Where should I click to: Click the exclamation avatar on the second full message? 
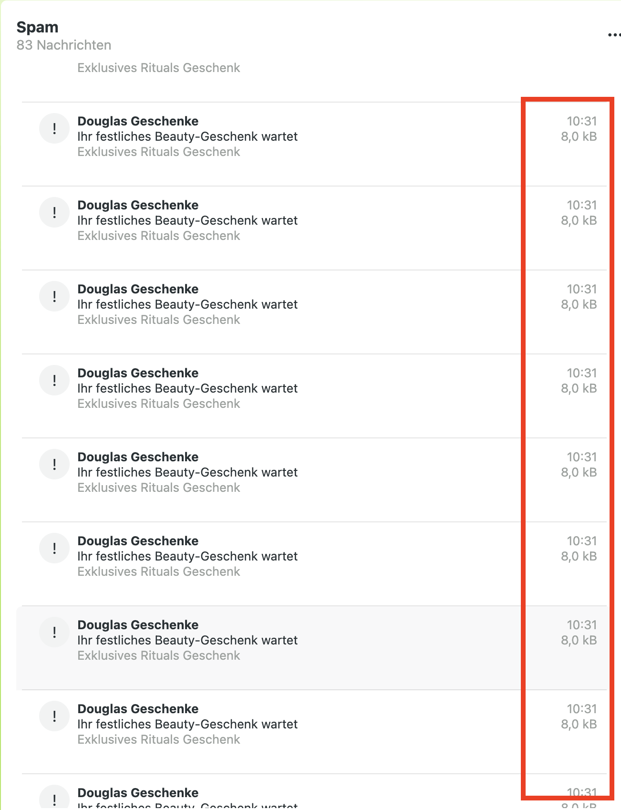coord(54,212)
